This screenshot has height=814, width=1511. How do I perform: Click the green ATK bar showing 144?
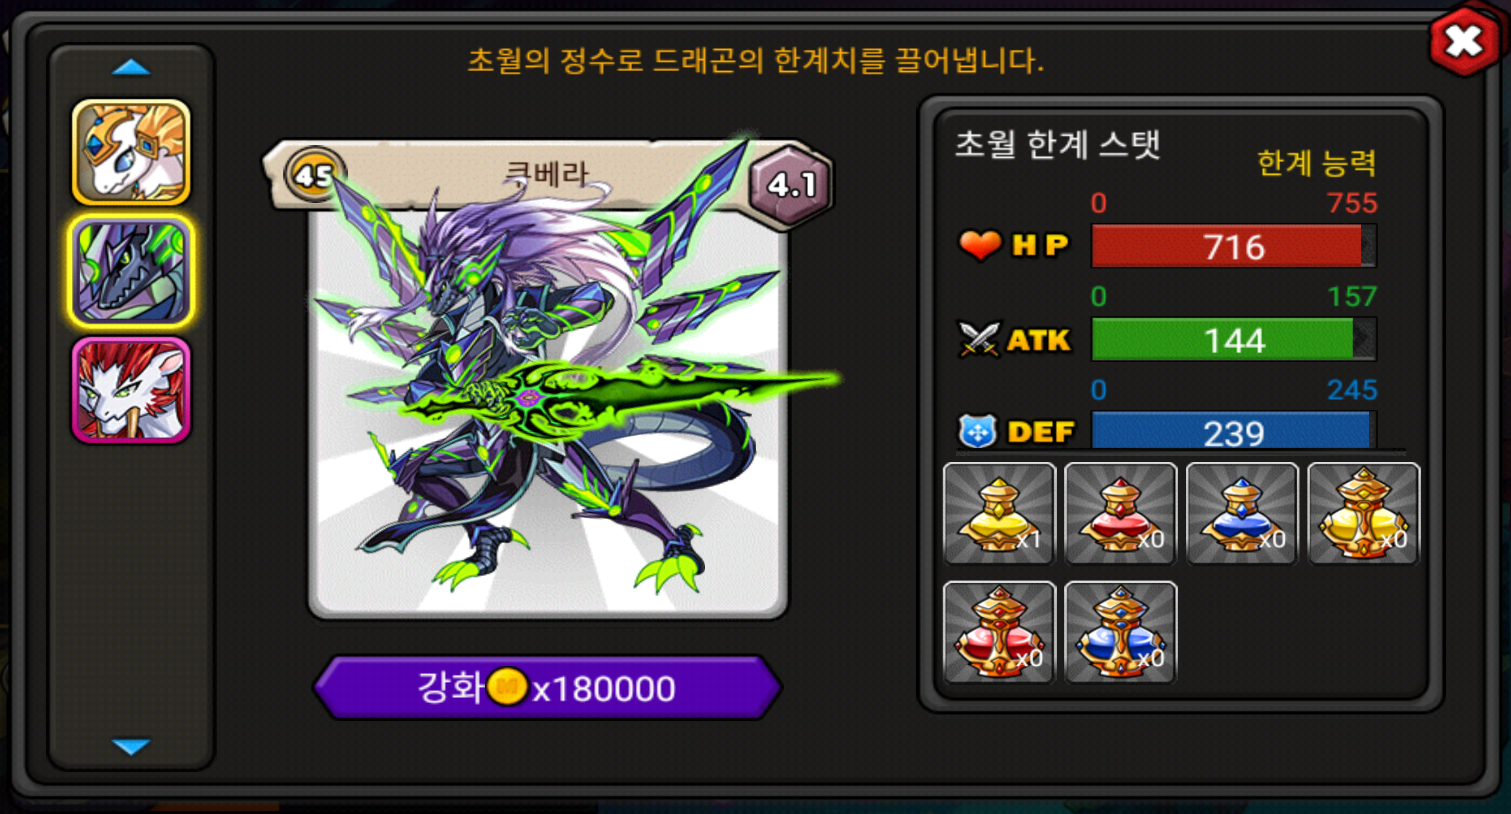tap(1233, 340)
